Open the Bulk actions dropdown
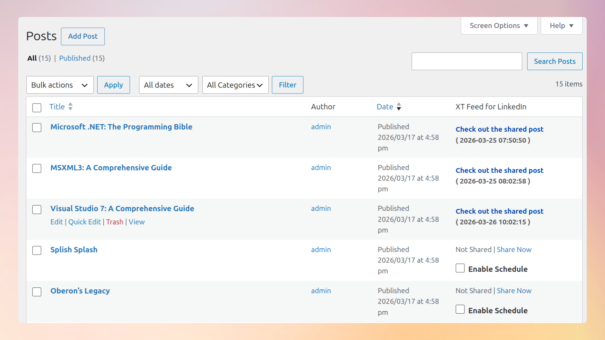 pyautogui.click(x=60, y=85)
